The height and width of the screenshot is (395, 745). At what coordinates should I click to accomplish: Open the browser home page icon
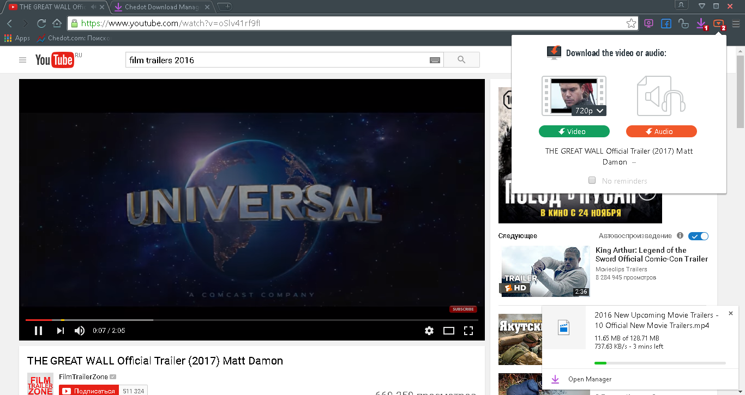[x=57, y=23]
